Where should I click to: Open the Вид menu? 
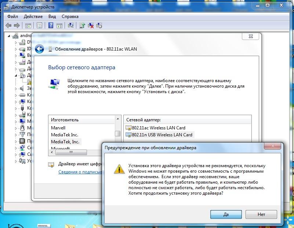tap(52, 16)
